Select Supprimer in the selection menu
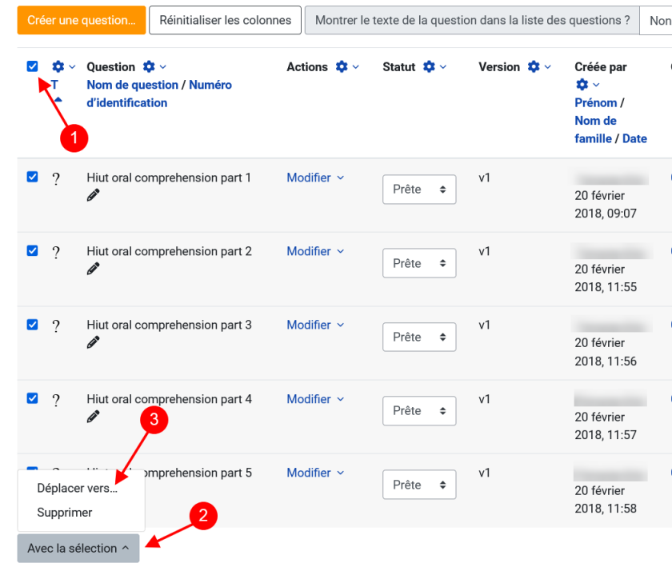This screenshot has height=587, width=672. tap(65, 513)
